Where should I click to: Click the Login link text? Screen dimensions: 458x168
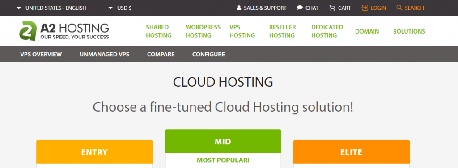coord(378,8)
